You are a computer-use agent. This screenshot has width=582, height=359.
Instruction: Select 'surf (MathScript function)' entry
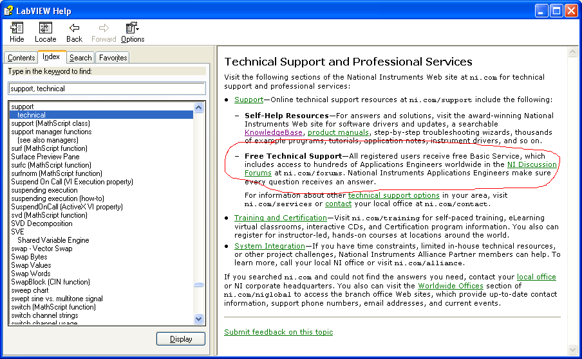tap(49, 148)
